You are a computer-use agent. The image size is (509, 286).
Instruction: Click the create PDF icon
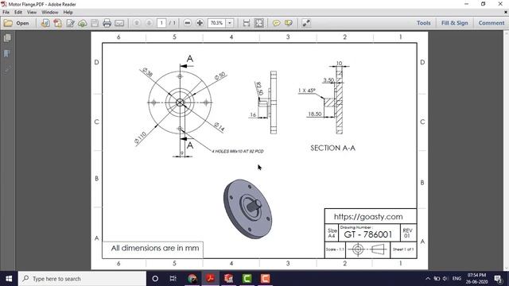58,23
